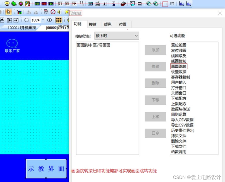The image size is (225, 182).
Task: Click the 修改 button
Action: (155, 66)
